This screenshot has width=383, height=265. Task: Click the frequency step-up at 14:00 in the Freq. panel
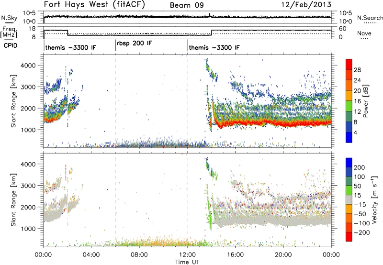[212, 33]
